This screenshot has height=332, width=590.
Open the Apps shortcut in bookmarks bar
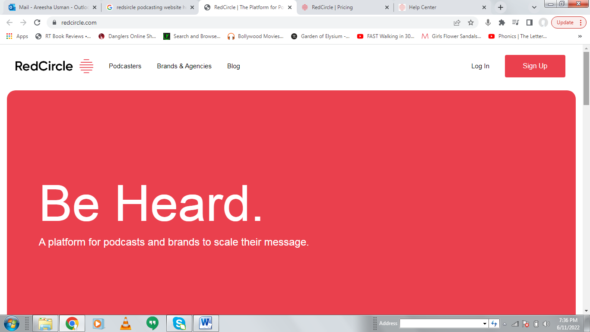pos(18,36)
